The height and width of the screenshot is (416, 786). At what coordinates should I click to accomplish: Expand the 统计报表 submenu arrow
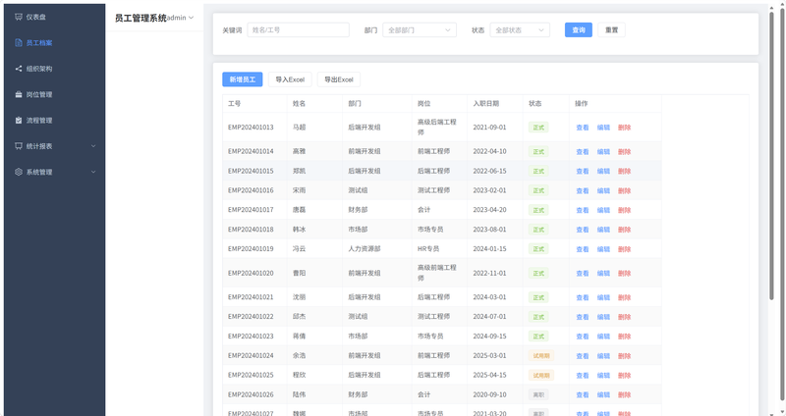tap(93, 146)
